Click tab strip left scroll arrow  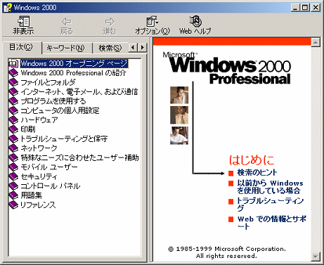pos(133,48)
